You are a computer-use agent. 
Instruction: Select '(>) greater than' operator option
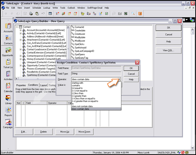[96, 96]
